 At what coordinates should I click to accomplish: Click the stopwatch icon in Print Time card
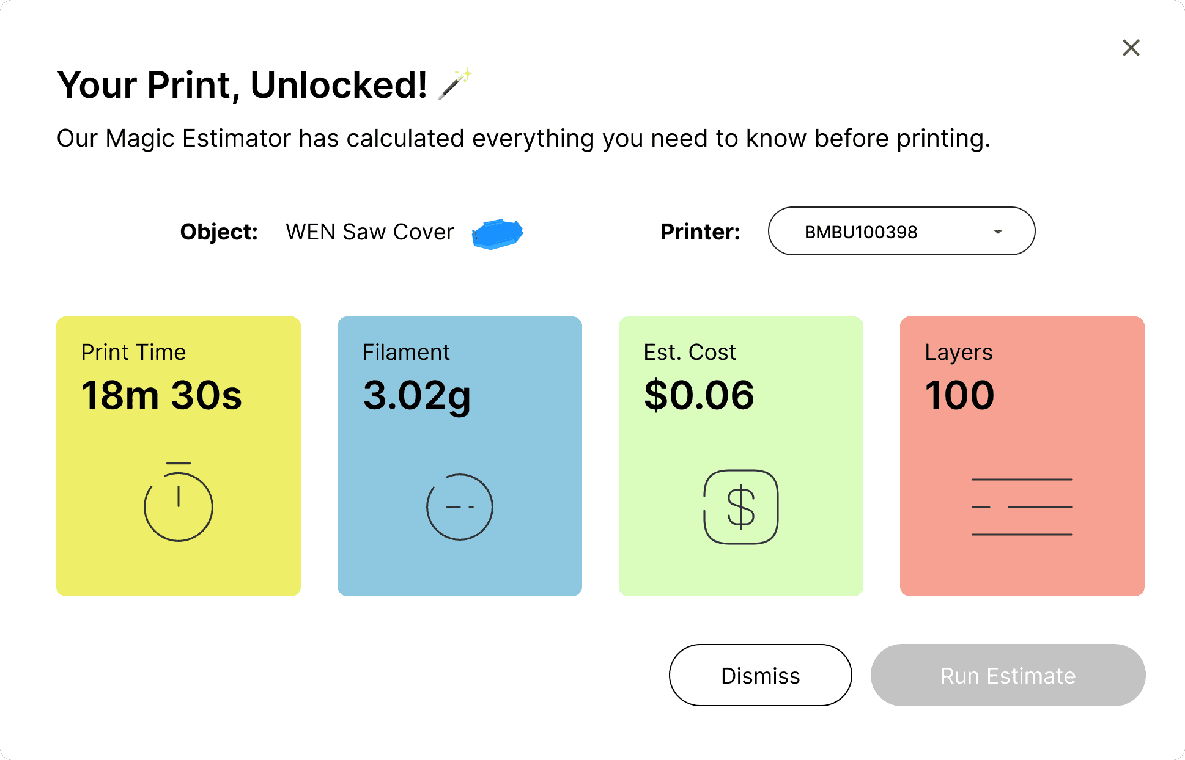tap(179, 503)
